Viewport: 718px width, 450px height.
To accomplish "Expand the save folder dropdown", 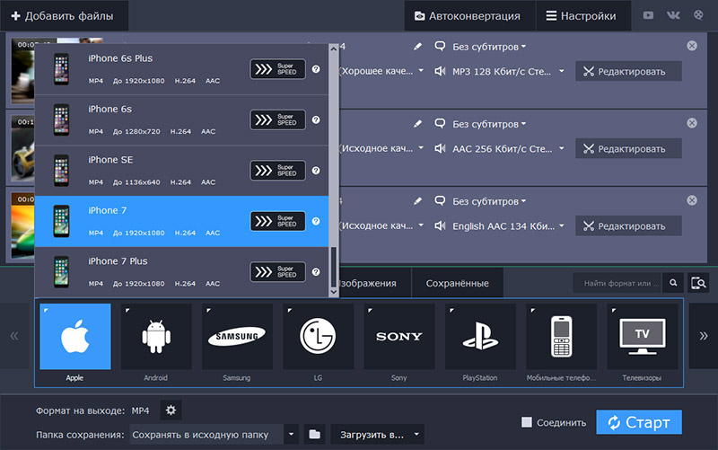I will pos(291,435).
